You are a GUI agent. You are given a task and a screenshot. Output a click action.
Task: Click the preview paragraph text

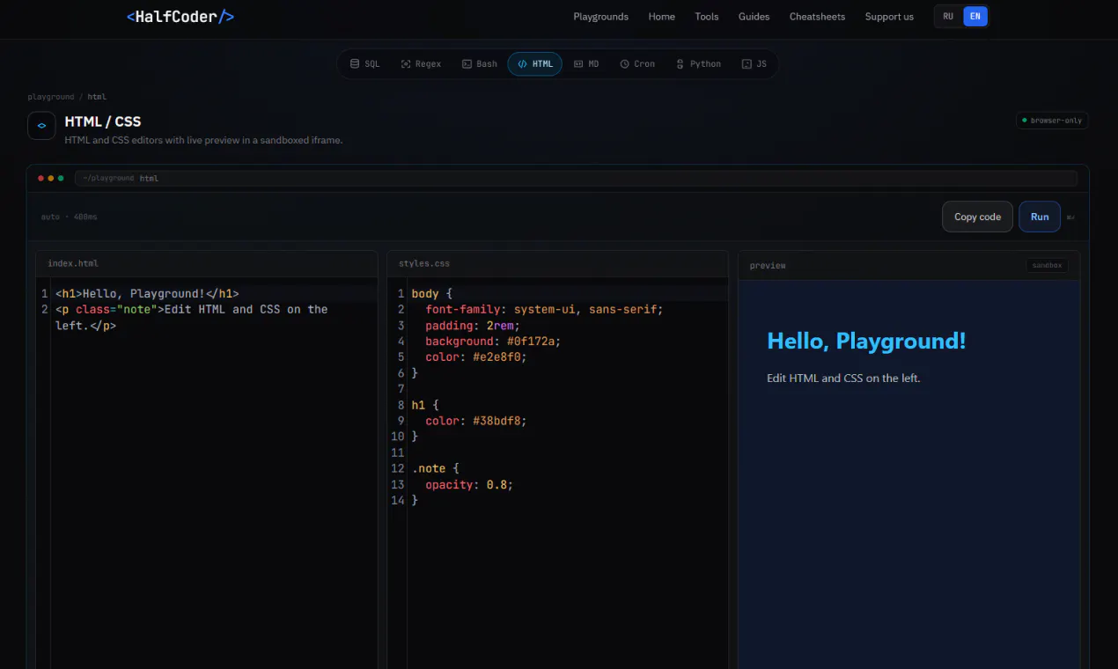tap(843, 378)
